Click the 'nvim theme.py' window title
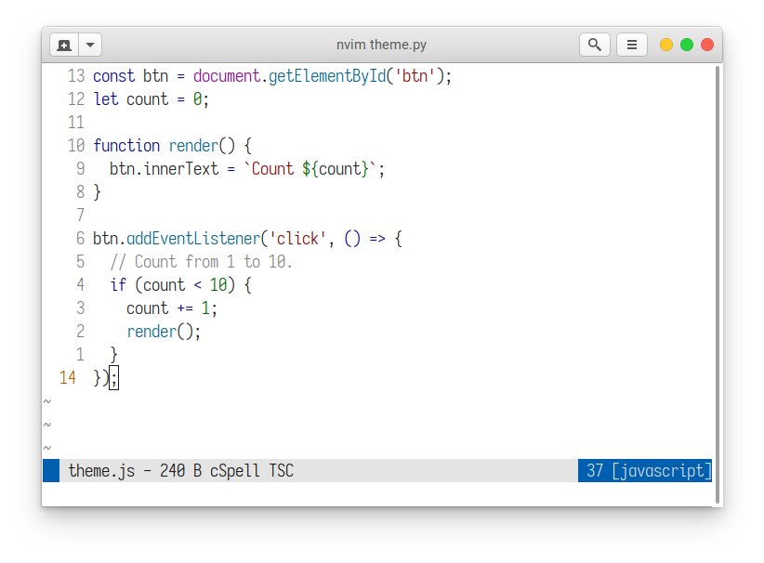The image size is (764, 563). (x=381, y=45)
